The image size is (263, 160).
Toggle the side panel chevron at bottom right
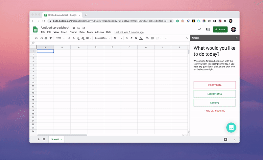[235, 140]
